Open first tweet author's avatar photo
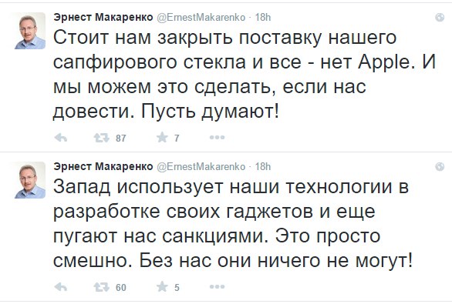The height and width of the screenshot is (304, 452). [x=30, y=31]
